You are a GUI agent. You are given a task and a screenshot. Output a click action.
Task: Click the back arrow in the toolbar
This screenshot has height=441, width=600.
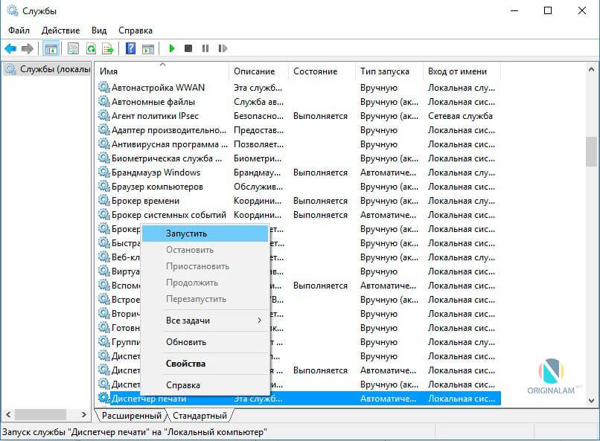coord(10,48)
